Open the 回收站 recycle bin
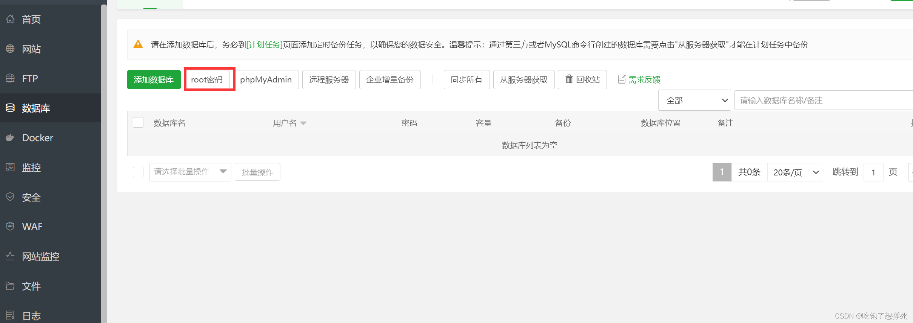The image size is (913, 323). pos(582,79)
